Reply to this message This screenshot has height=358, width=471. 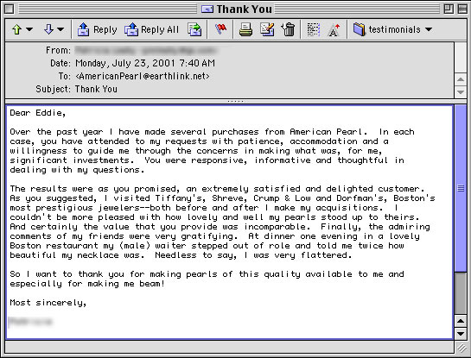[97, 29]
